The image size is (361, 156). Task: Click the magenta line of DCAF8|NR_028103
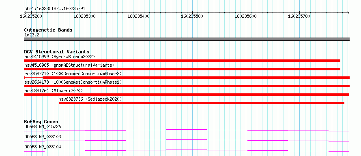[187, 140]
